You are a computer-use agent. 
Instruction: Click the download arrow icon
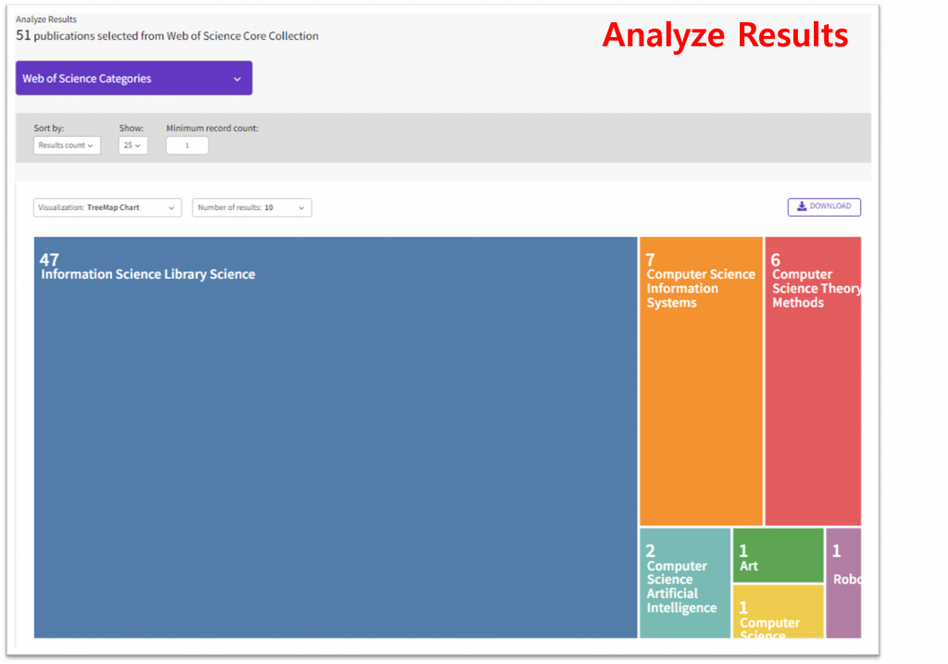pyautogui.click(x=802, y=207)
